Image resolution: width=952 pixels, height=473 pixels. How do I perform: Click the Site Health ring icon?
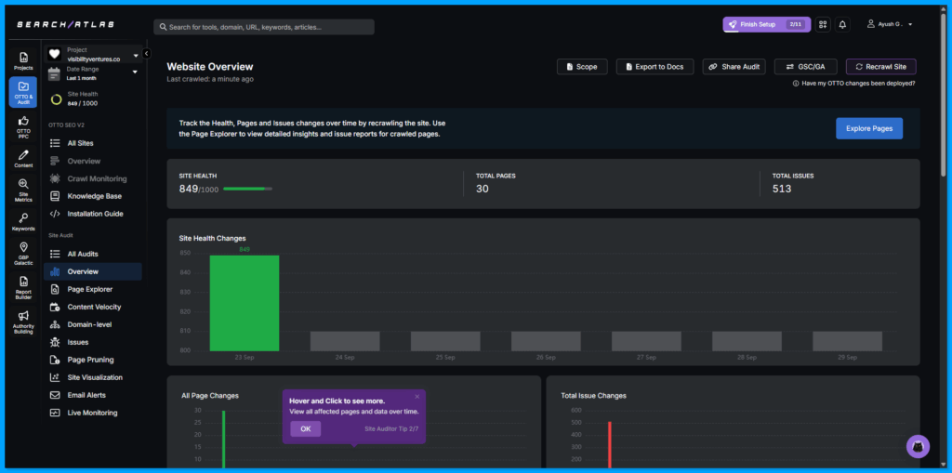point(56,99)
